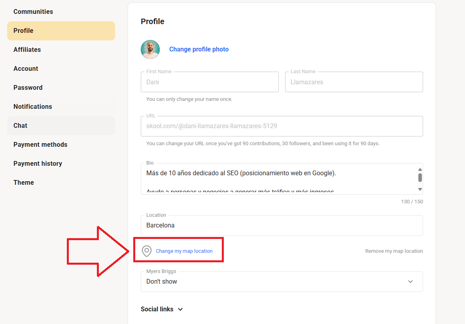
Task: Open Theme settings
Action: pos(24,183)
